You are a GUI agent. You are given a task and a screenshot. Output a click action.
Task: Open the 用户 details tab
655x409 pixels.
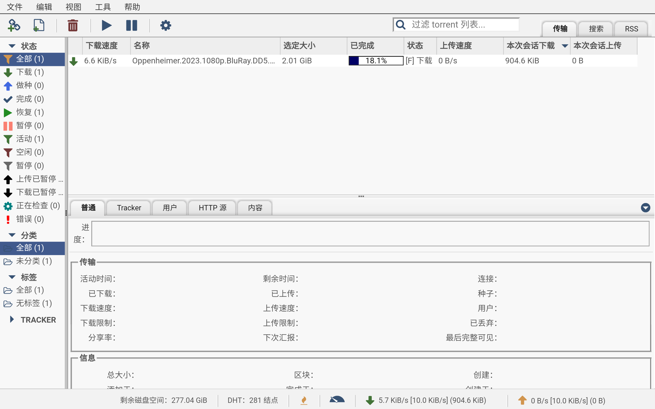pos(170,208)
